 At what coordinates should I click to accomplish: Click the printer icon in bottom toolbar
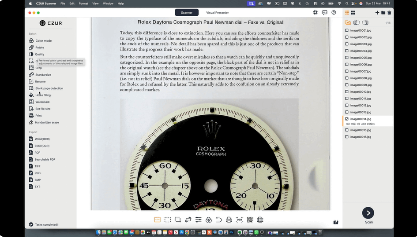click(x=229, y=220)
